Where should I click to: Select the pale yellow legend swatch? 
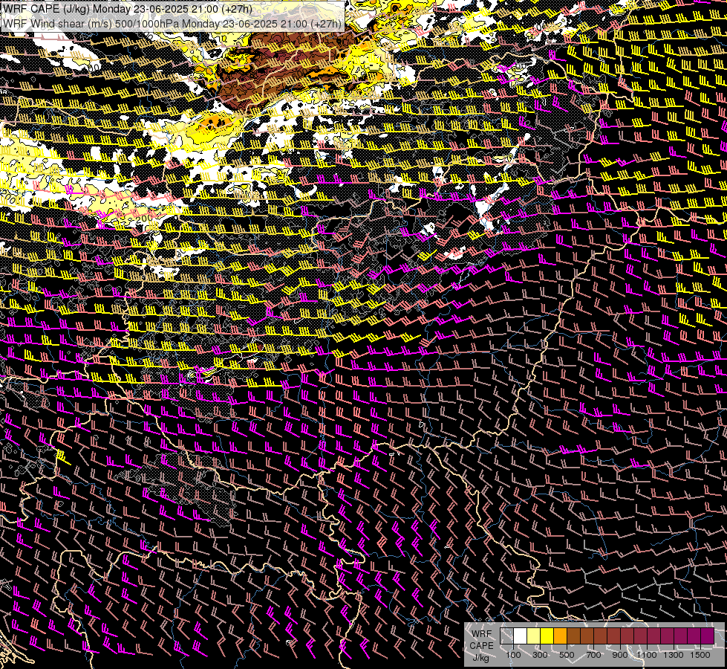[x=534, y=636]
